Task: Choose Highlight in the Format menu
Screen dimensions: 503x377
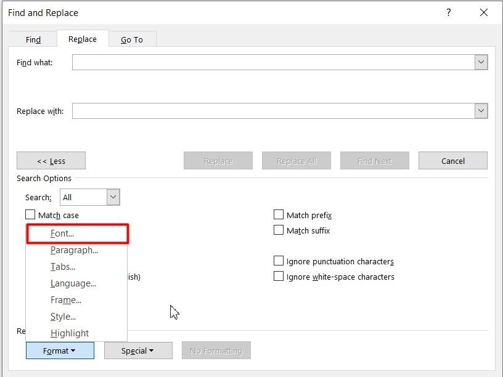Action: 70,333
